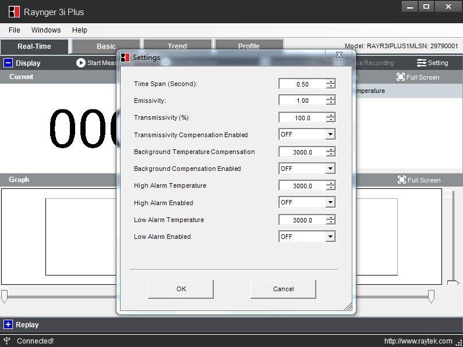The width and height of the screenshot is (463, 347).
Task: Click the vertical graph slider handle
Action: coord(453,282)
